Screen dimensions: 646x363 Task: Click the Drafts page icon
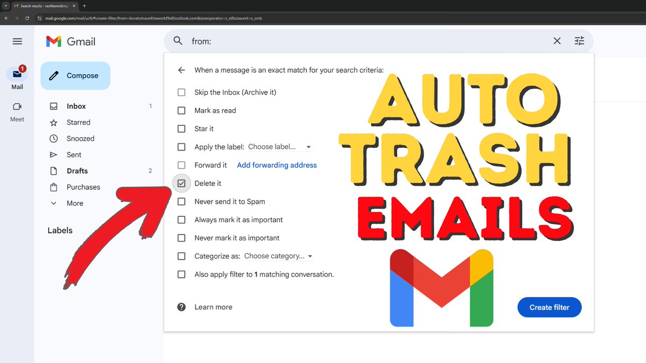click(53, 171)
